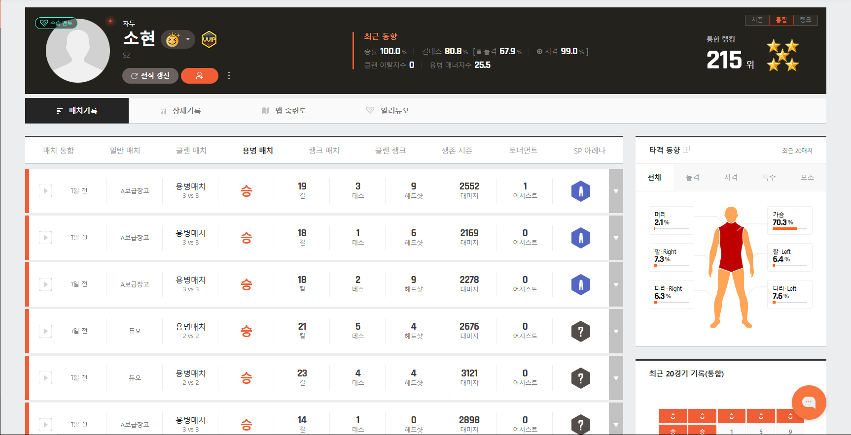Screen dimensions: 851x435
Task: Expand the first match row details
Action: click(x=616, y=191)
